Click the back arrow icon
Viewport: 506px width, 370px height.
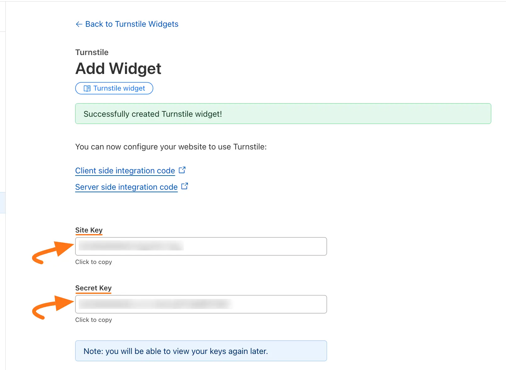coord(79,24)
